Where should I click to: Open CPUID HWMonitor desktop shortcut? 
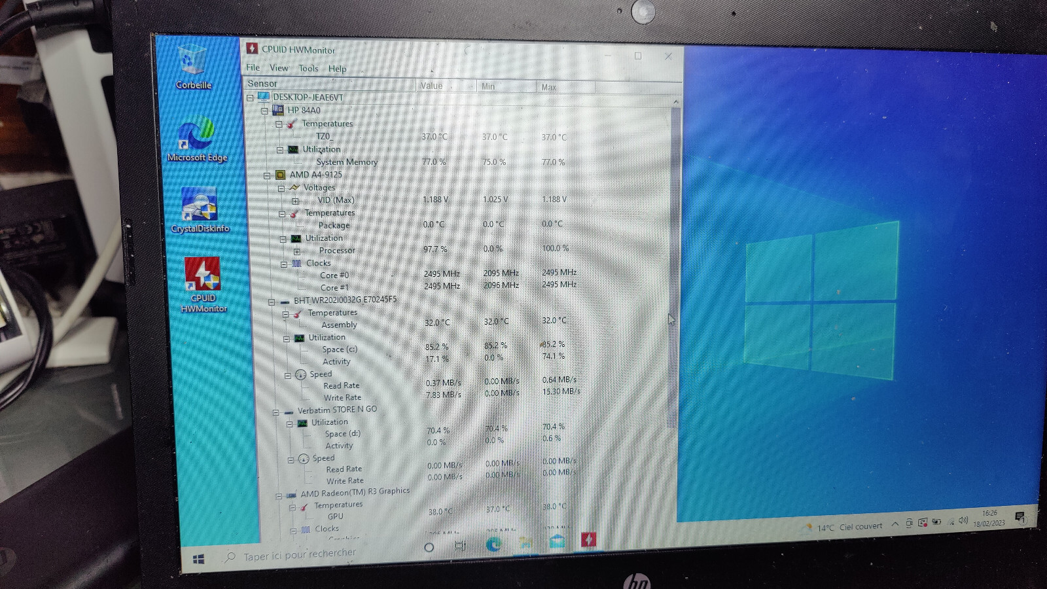click(x=204, y=284)
